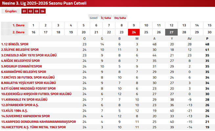The height and width of the screenshot is (131, 215).
Task: Select week 27 in 2. Devre
Action: click(171, 32)
